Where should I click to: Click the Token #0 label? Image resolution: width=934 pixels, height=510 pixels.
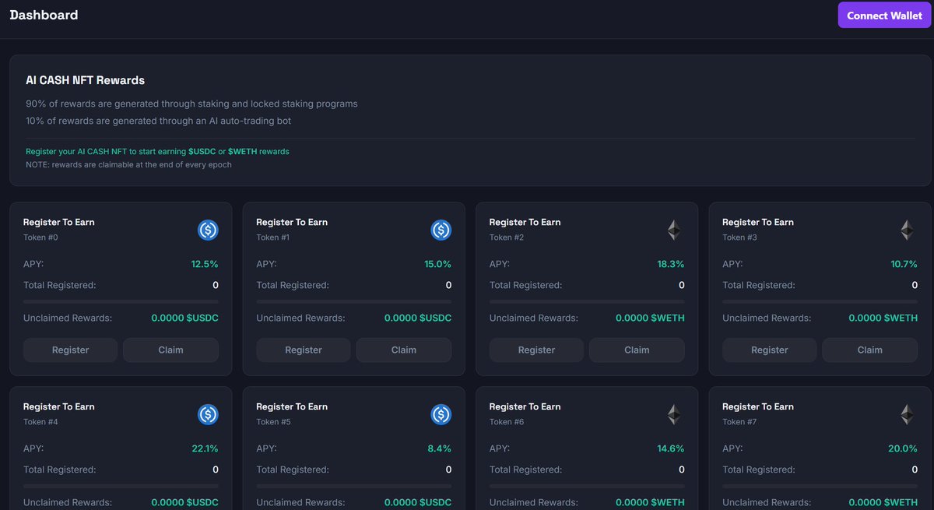point(40,237)
